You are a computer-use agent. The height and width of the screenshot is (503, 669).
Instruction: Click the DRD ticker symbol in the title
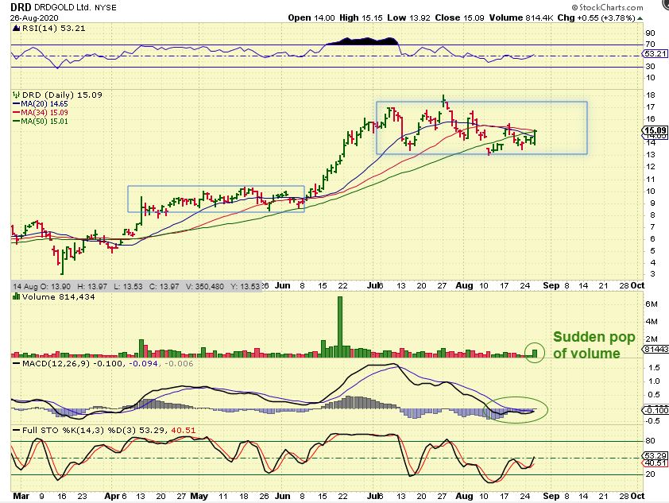click(21, 7)
